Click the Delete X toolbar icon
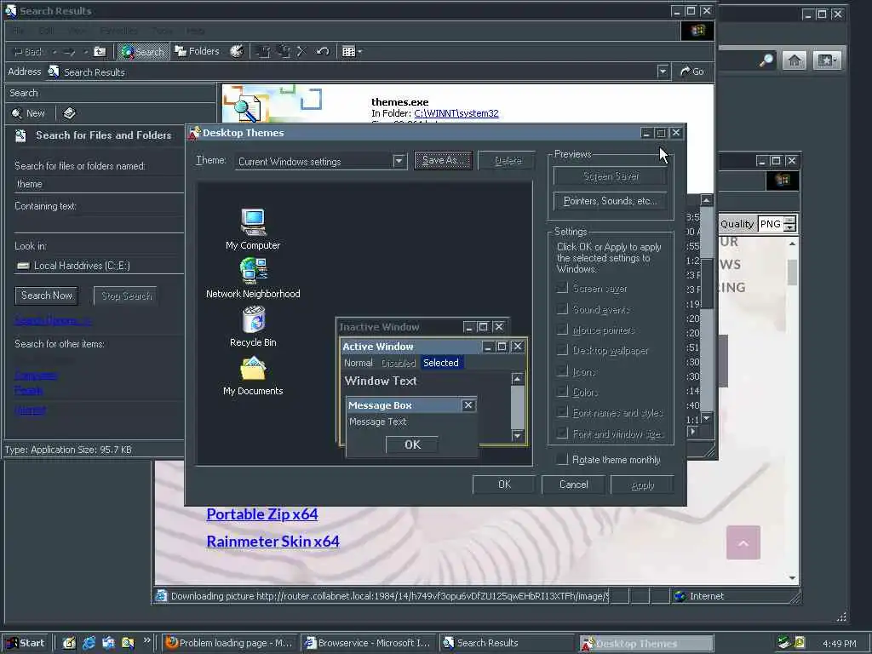The width and height of the screenshot is (872, 654). coord(302,52)
